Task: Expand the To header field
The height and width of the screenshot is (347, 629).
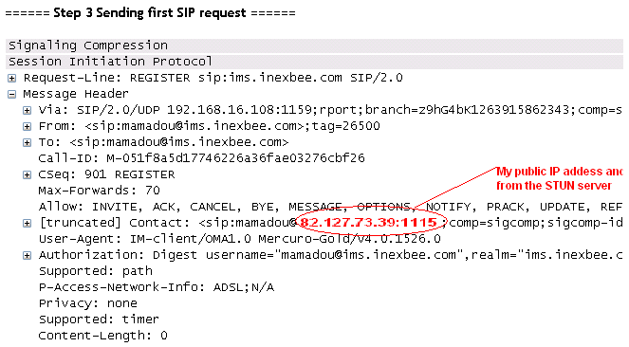Action: coord(27,142)
